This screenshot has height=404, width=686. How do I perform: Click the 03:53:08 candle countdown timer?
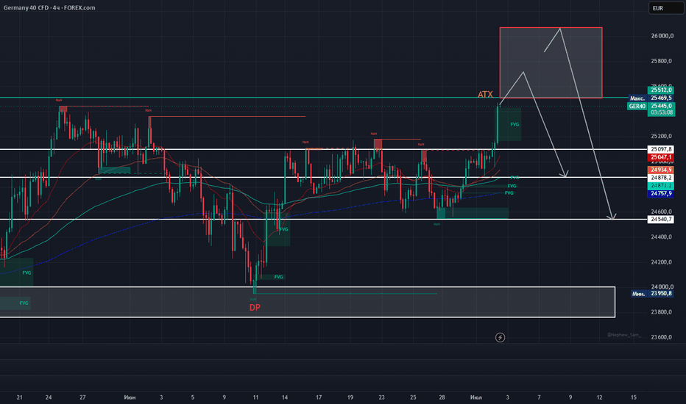[661, 112]
